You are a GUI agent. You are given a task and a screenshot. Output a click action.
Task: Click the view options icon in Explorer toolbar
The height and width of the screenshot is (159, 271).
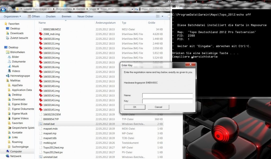click(158, 16)
